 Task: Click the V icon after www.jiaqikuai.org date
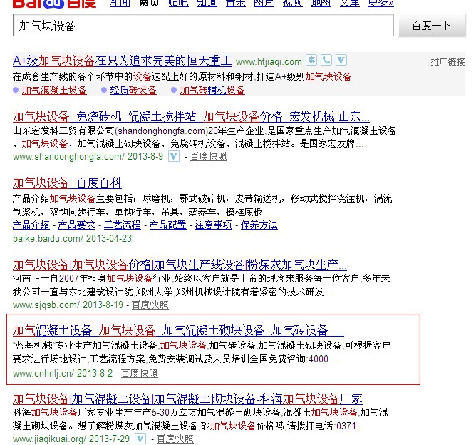click(140, 439)
